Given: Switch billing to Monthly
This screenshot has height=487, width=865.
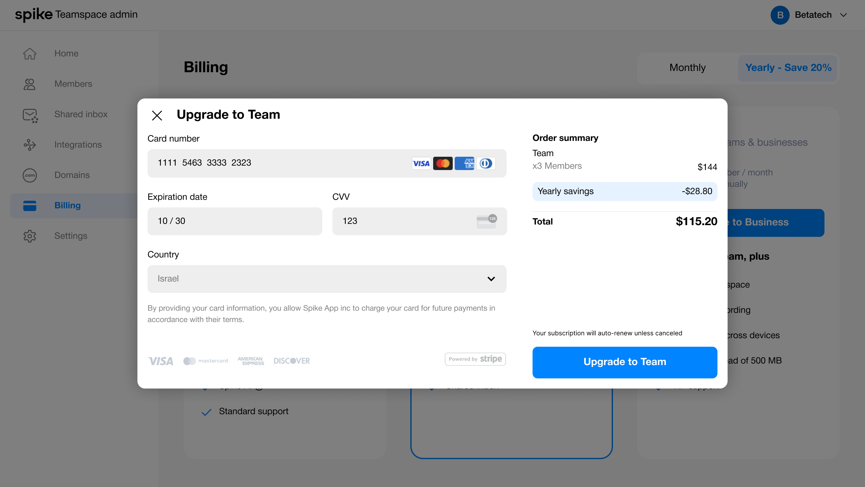Looking at the screenshot, I should click(687, 68).
